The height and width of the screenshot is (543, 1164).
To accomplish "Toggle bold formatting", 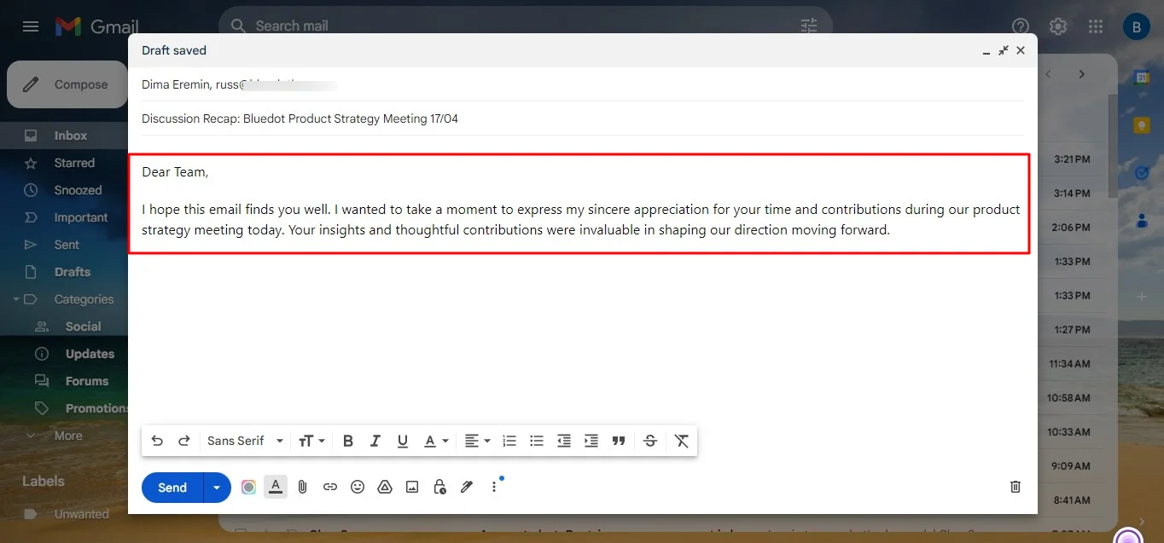I will click(347, 440).
